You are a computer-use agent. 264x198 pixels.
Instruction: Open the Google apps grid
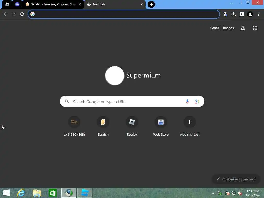tap(255, 28)
